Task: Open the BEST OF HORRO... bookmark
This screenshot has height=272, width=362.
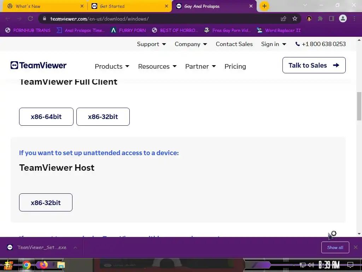Action: [x=175, y=30]
